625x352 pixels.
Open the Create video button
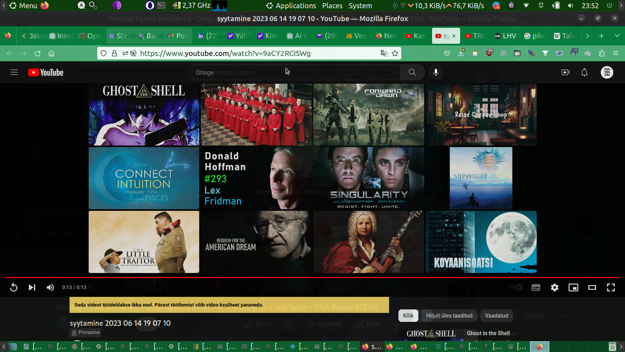pyautogui.click(x=566, y=72)
